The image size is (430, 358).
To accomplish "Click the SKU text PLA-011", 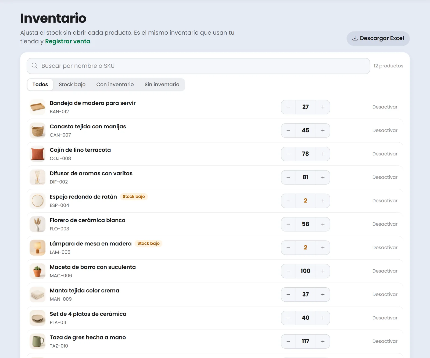I will click(58, 323).
